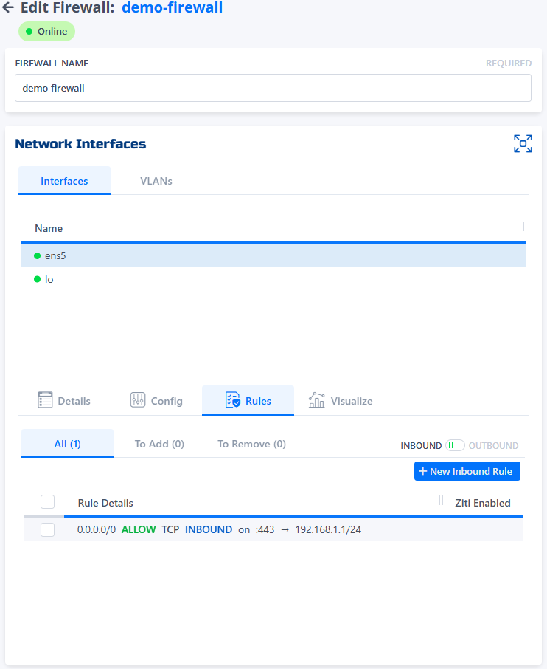The height and width of the screenshot is (669, 547).
Task: Open the To Add (0) tab
Action: (159, 444)
